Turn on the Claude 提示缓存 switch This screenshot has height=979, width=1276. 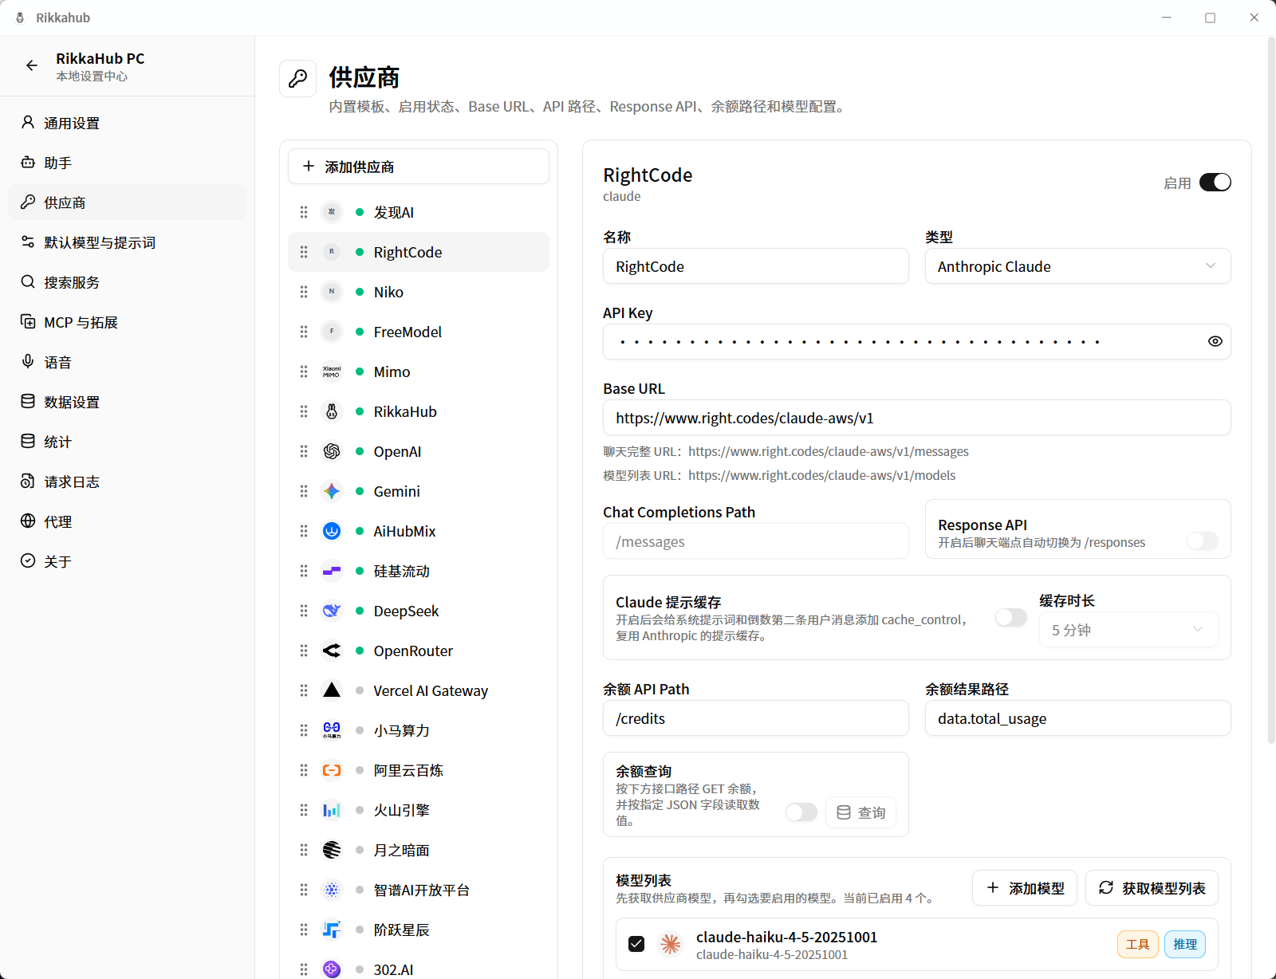click(x=1010, y=618)
